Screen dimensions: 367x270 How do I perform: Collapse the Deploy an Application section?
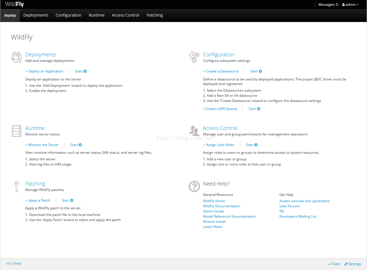pyautogui.click(x=44, y=71)
